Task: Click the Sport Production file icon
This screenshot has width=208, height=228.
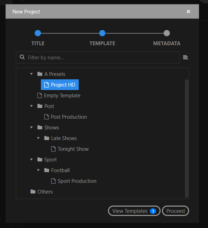Action: tap(53, 181)
